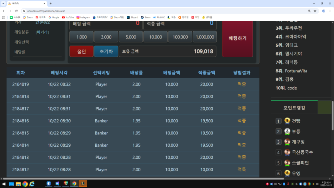Open the Windows Start menu

coord(4,184)
